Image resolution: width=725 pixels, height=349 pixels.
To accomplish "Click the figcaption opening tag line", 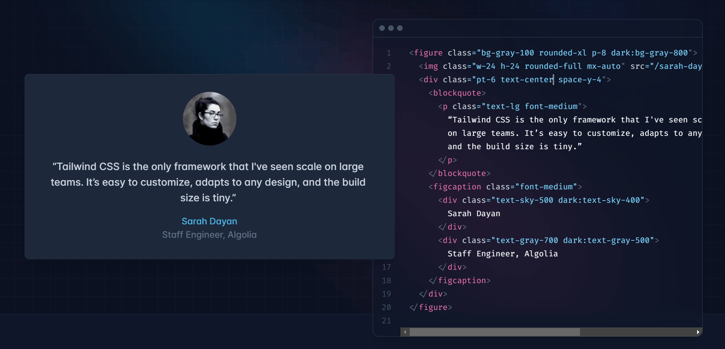I will pyautogui.click(x=505, y=187).
